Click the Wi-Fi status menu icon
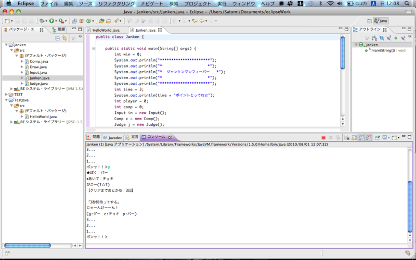The image size is (416, 260). coord(330,4)
